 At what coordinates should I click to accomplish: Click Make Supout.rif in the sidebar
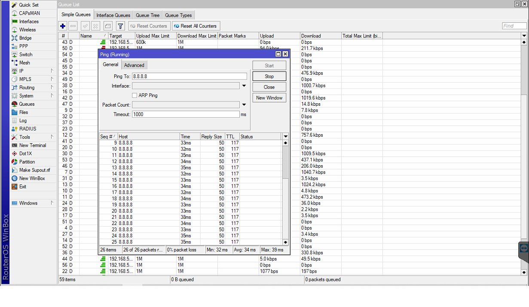coord(34,170)
